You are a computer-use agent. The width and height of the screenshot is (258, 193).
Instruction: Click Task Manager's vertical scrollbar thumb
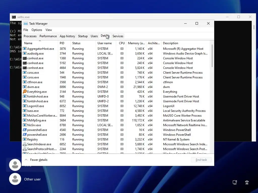coord(212,56)
